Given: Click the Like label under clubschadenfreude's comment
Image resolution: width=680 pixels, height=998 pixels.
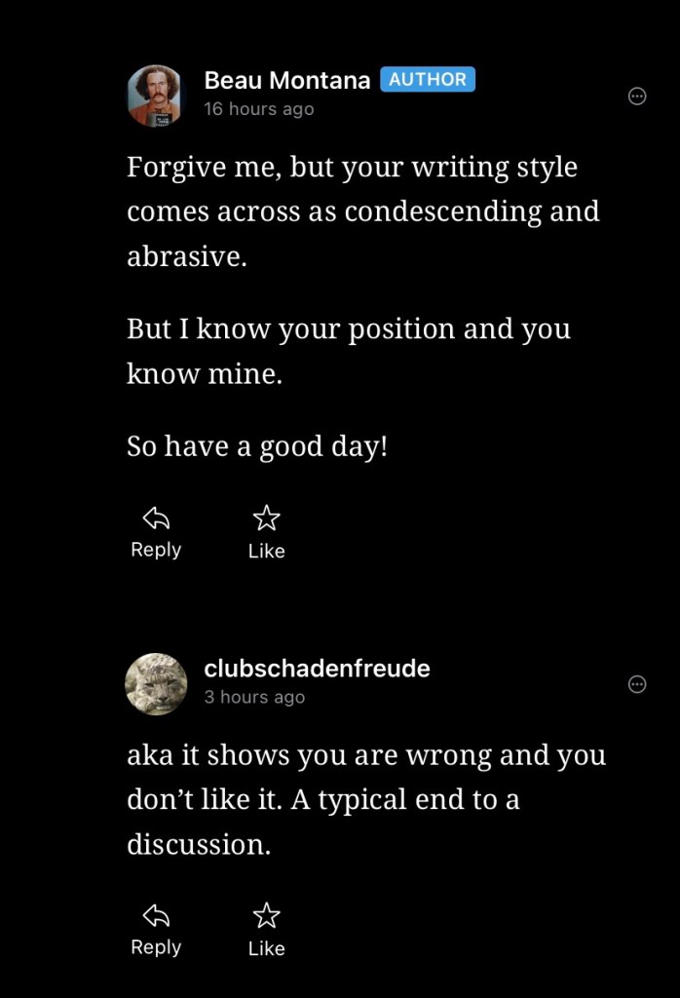Looking at the screenshot, I should 266,948.
